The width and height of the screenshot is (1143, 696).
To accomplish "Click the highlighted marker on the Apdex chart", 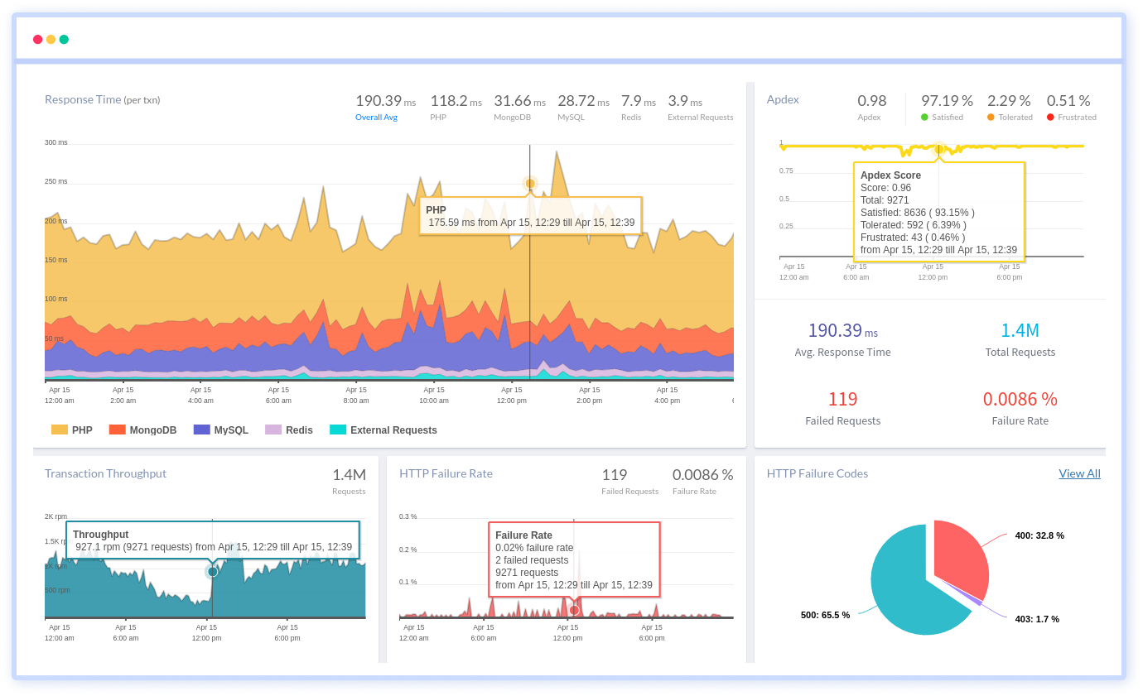I will pyautogui.click(x=939, y=149).
